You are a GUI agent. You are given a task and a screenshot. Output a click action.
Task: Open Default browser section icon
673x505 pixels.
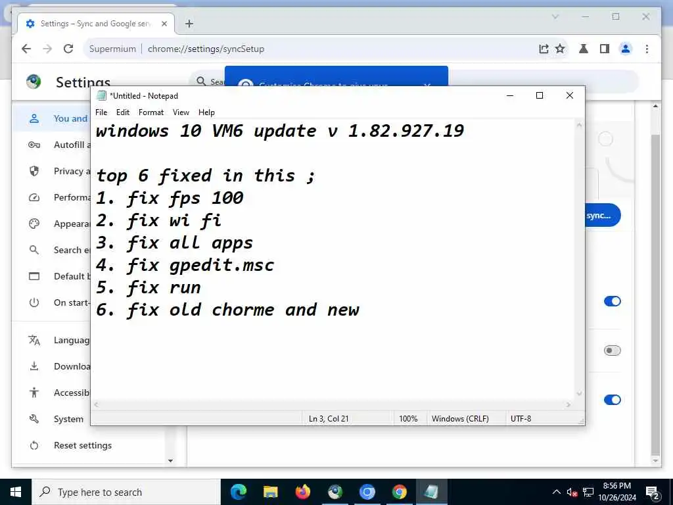(34, 276)
